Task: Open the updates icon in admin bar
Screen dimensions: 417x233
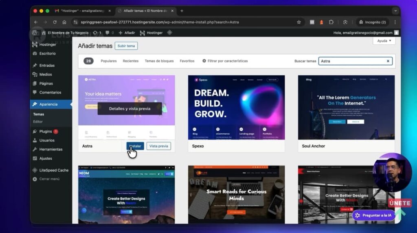Action: click(97, 33)
